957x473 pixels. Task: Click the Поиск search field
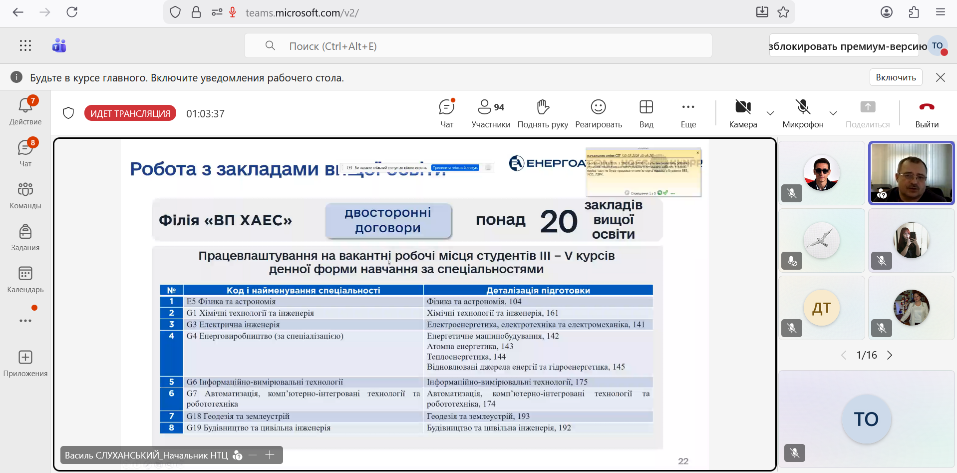[x=478, y=46]
